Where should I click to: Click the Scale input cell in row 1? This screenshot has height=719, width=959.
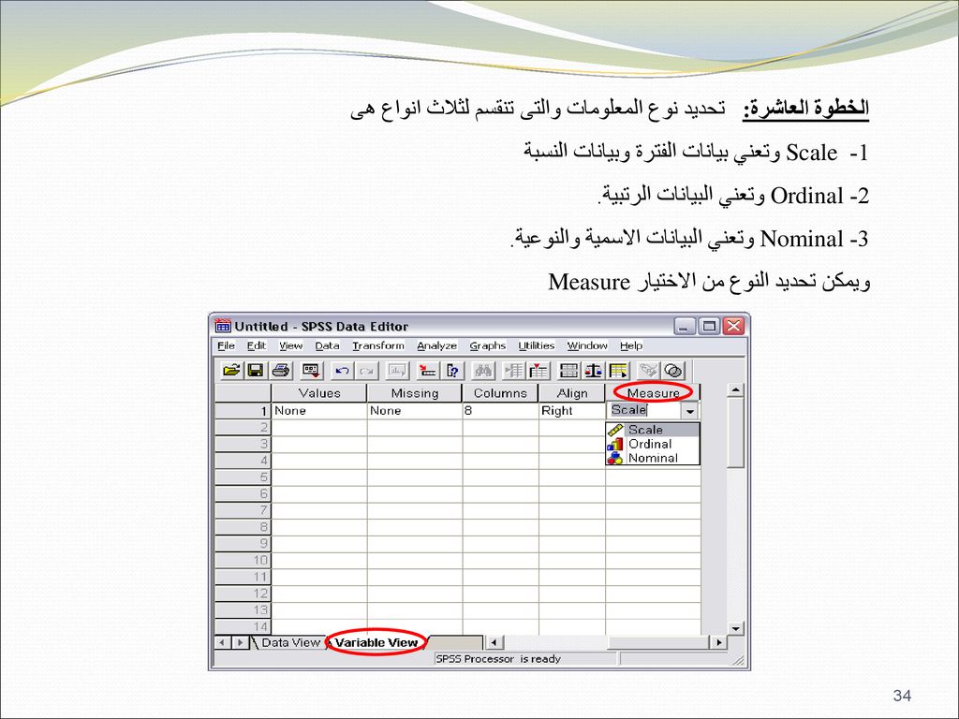(x=644, y=410)
